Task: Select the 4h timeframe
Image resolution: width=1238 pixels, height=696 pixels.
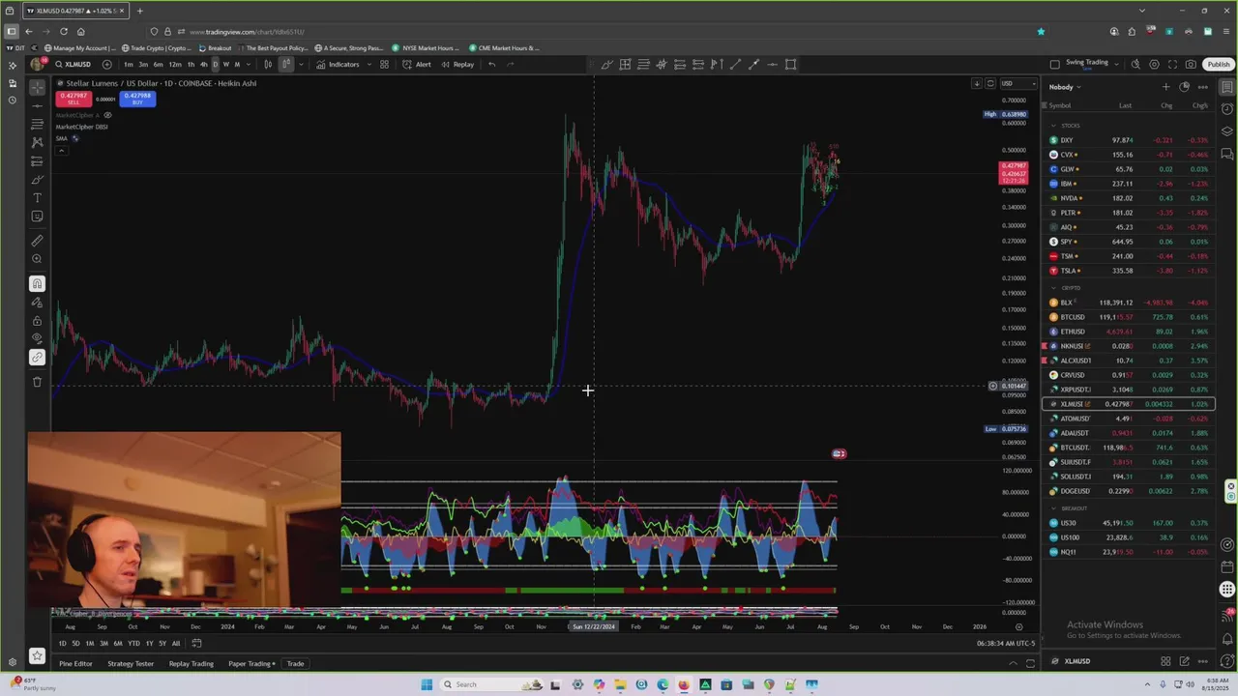Action: point(203,65)
